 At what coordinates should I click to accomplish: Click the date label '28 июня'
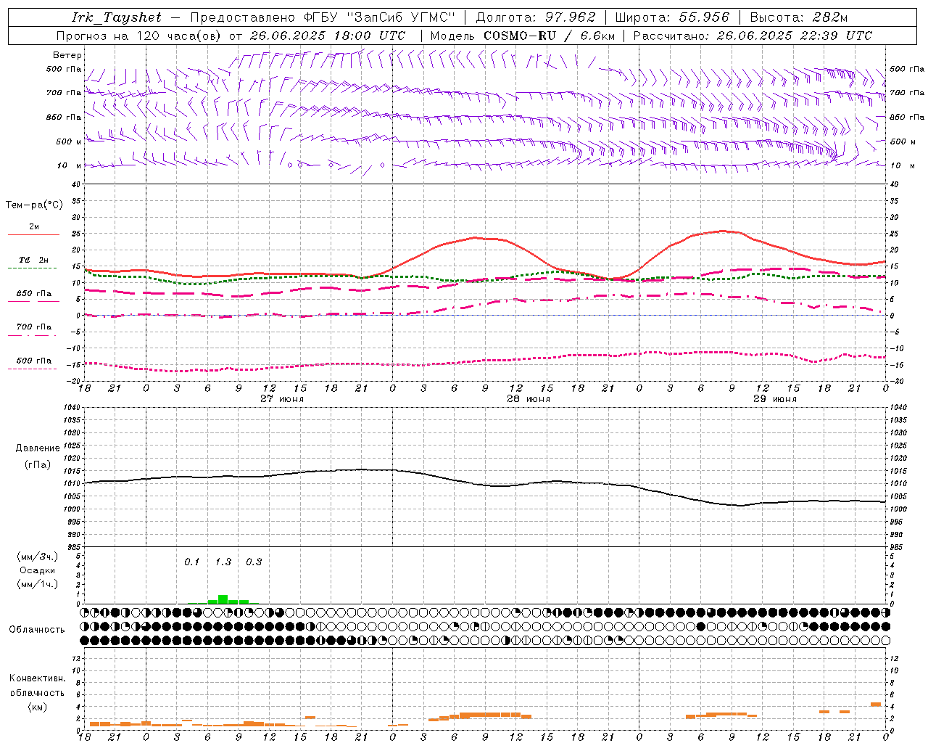(x=529, y=399)
